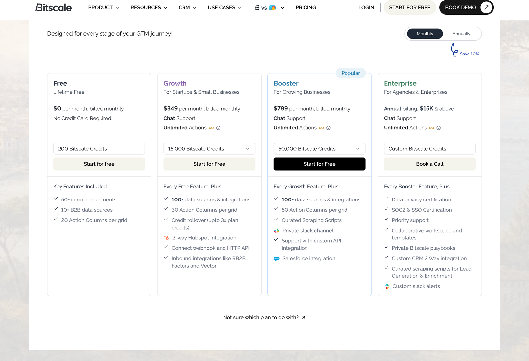Click the Custom Bitscale Credits field
Screen dimensions: 529x361
[x=430, y=149]
